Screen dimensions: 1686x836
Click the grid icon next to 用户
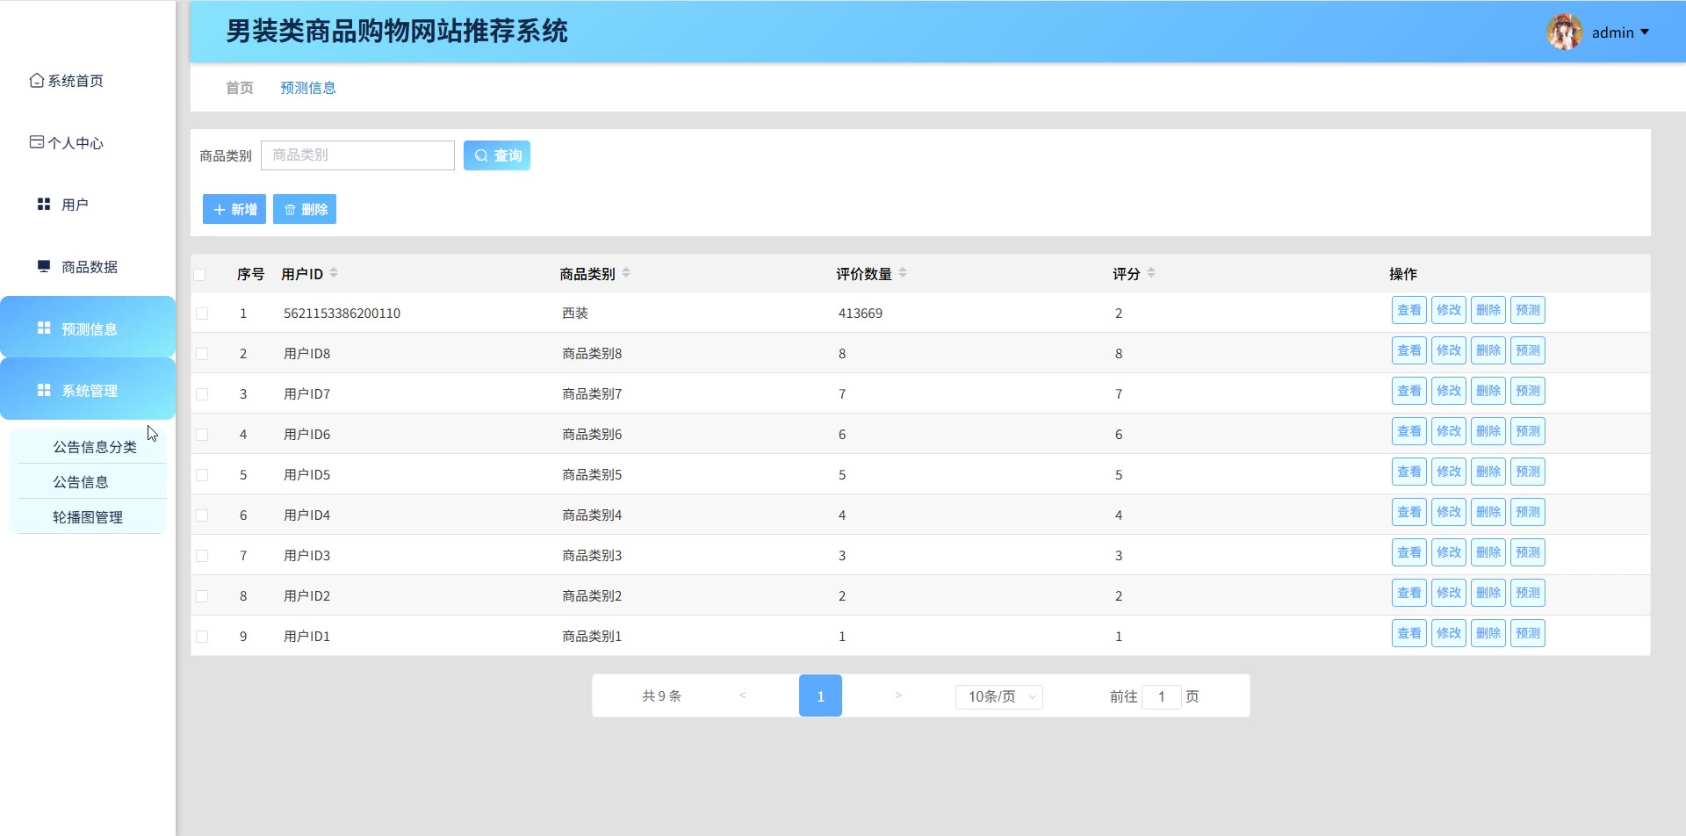(44, 205)
